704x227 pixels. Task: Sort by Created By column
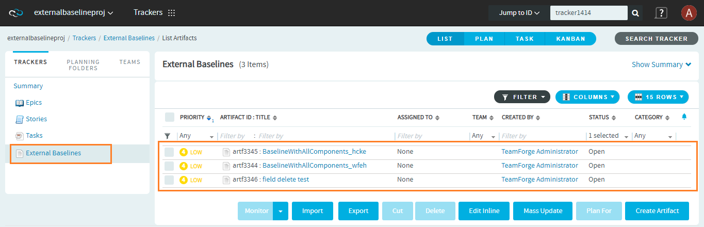point(539,118)
